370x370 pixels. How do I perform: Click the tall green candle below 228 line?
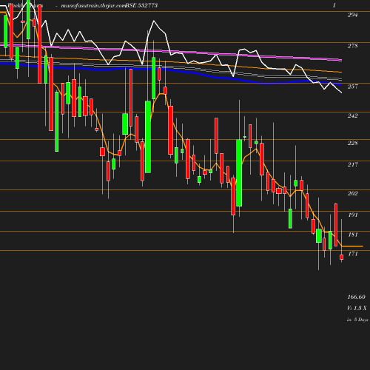(239, 173)
